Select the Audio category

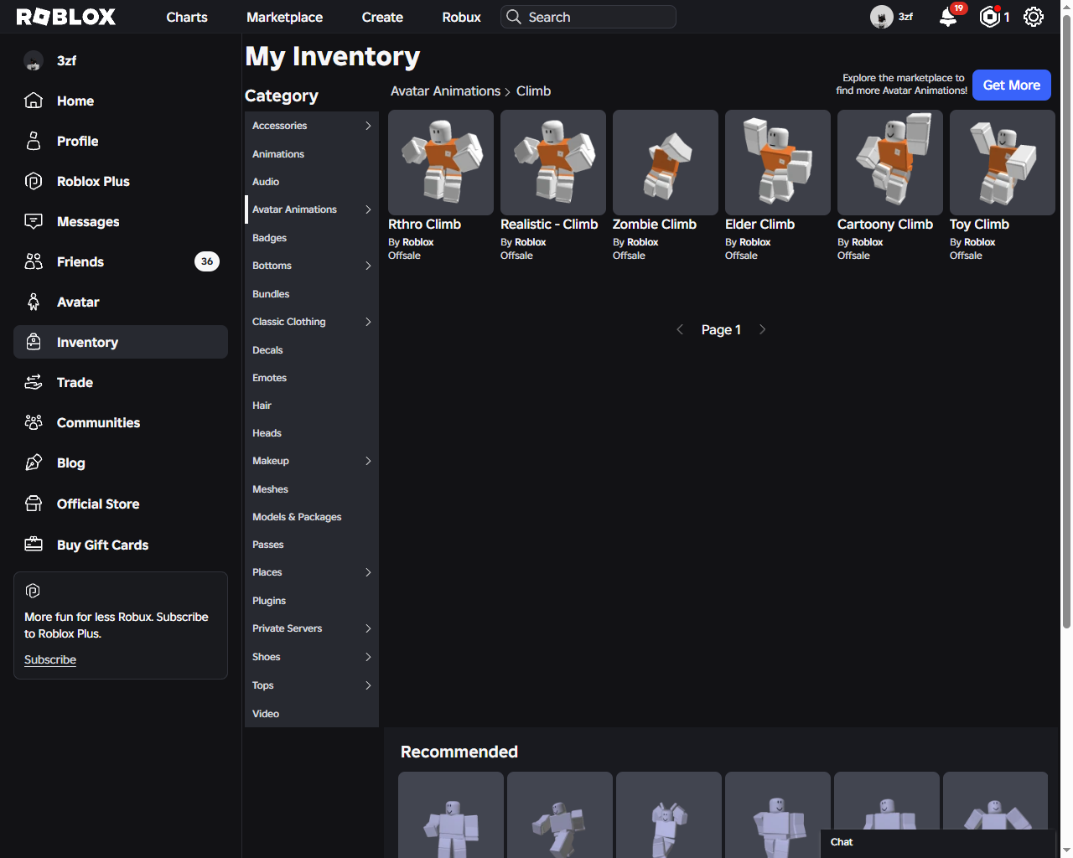coord(312,182)
